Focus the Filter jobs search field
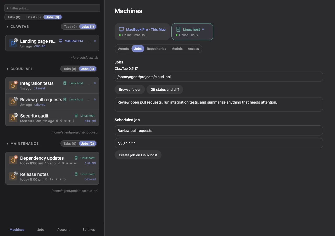This screenshot has width=335, height=236. (52, 8)
